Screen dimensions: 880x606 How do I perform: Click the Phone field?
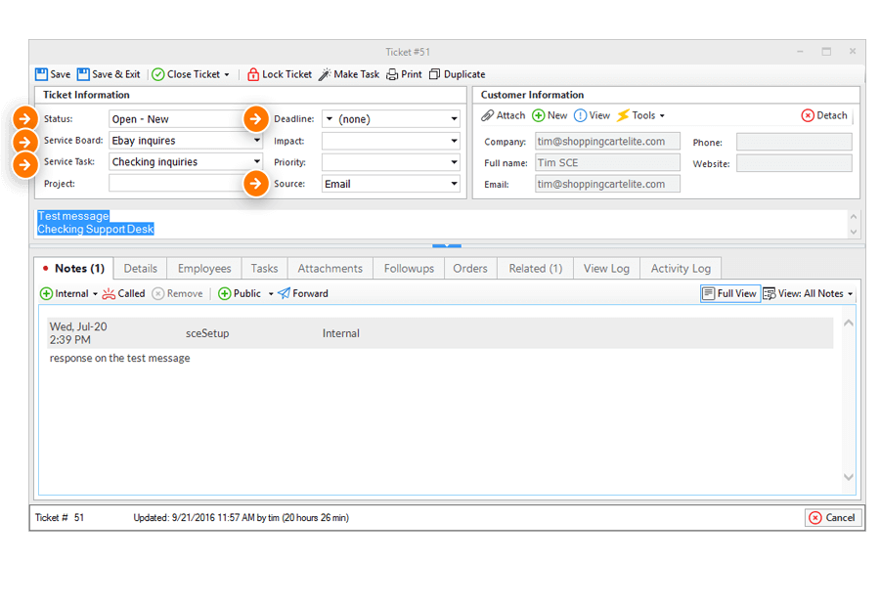[794, 142]
